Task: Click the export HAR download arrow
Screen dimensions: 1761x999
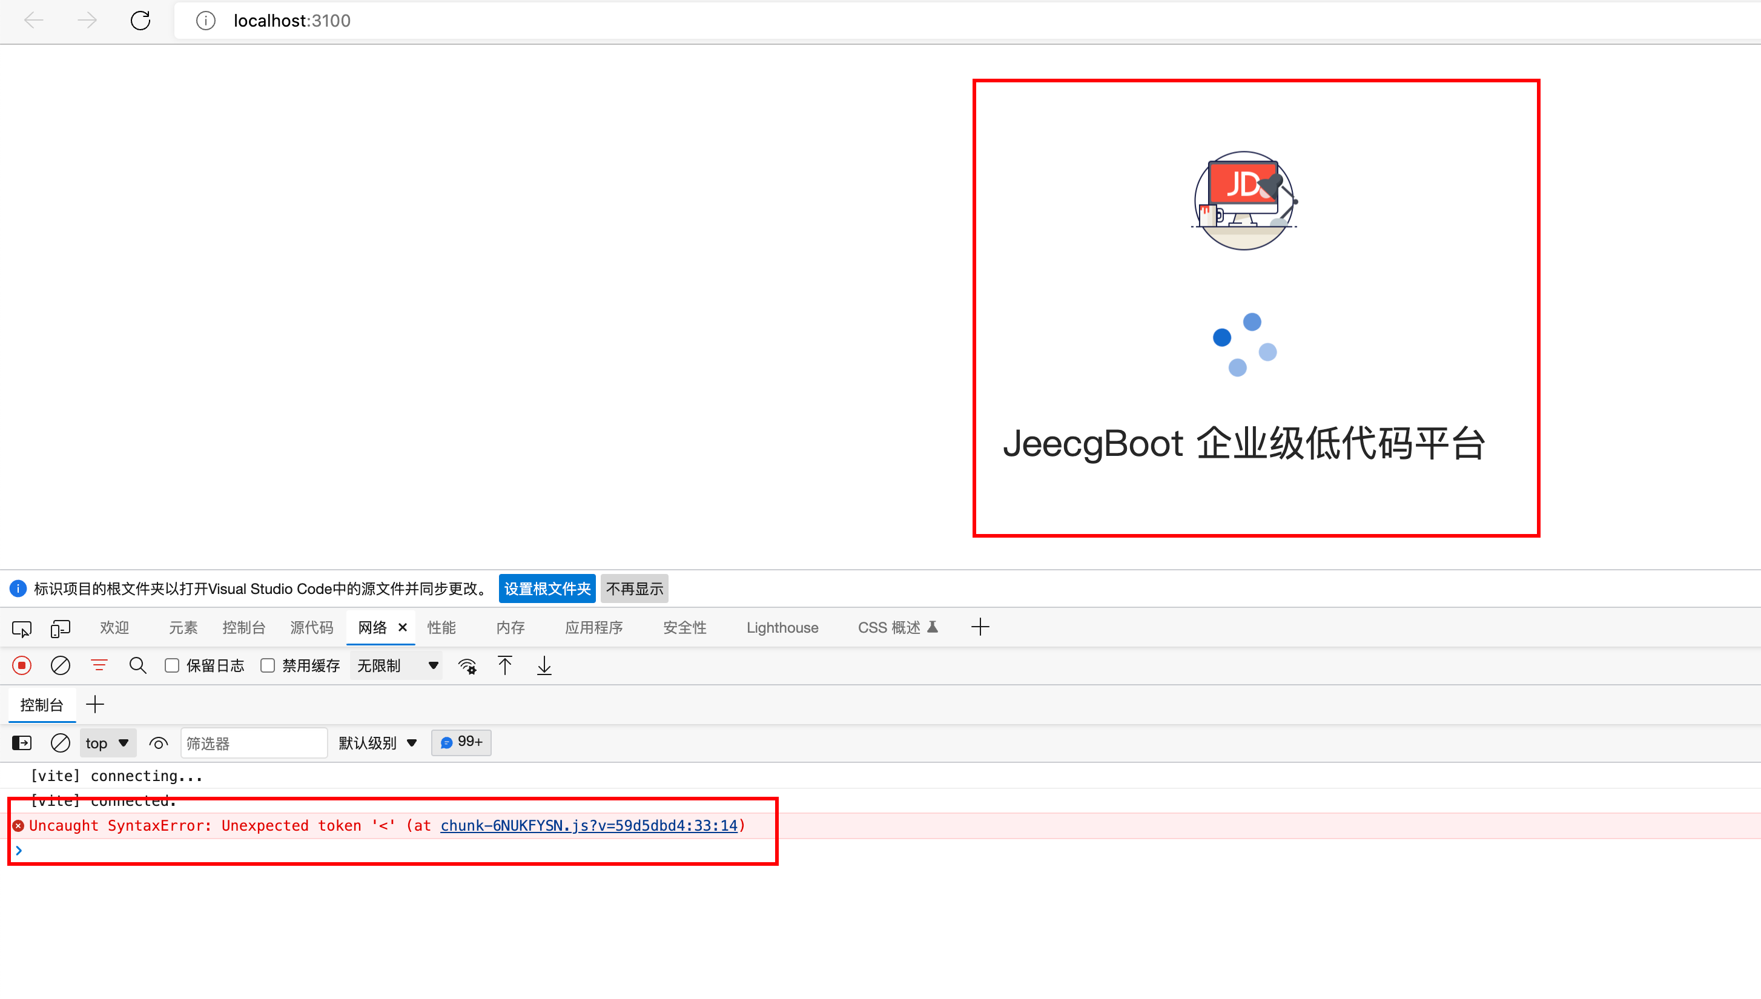Action: coord(544,665)
